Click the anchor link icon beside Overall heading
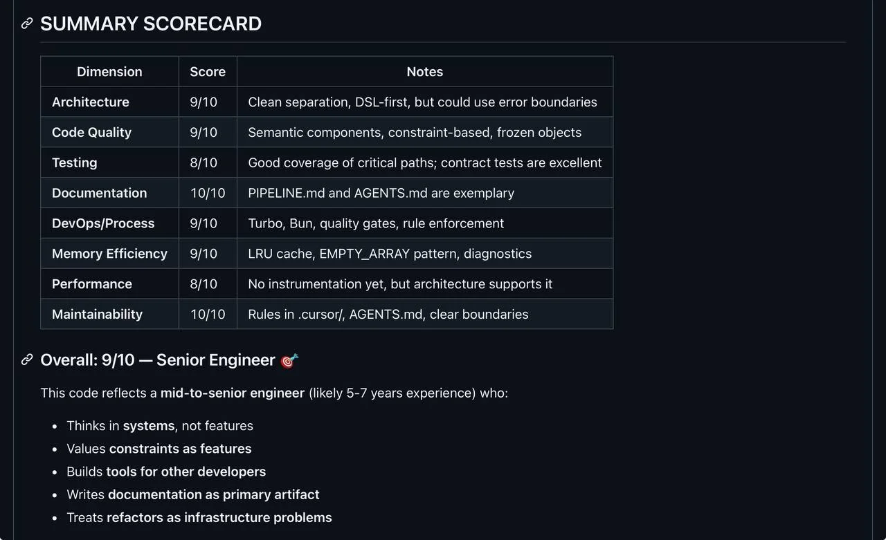This screenshot has width=886, height=540. [27, 360]
